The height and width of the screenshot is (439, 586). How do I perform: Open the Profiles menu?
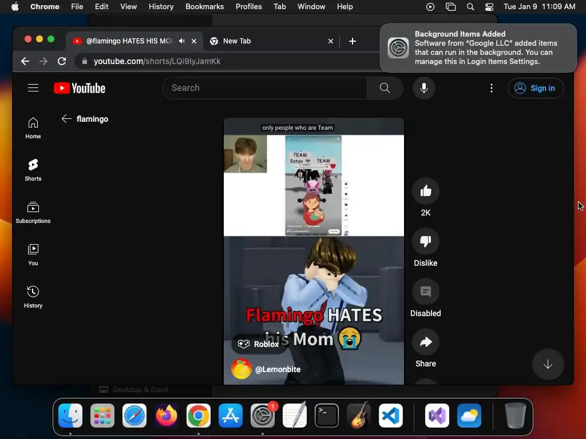[x=248, y=7]
